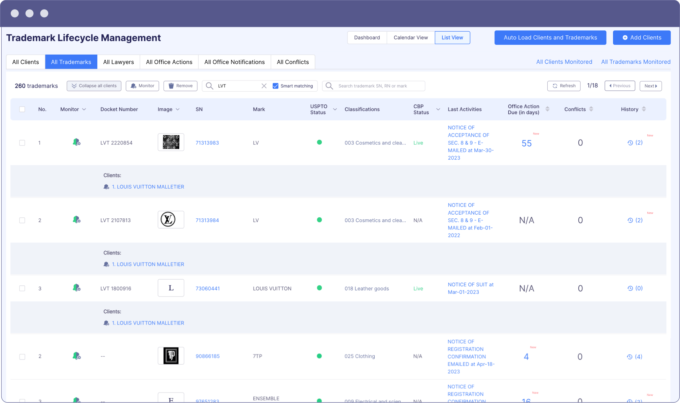
Task: Click the monitor bell icon for LVT 1800916
Action: (76, 288)
